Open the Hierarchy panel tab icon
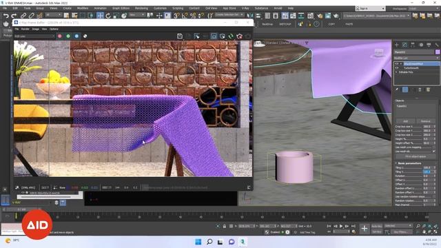Image resolution: width=441 pixels, height=248 pixels. (x=413, y=45)
